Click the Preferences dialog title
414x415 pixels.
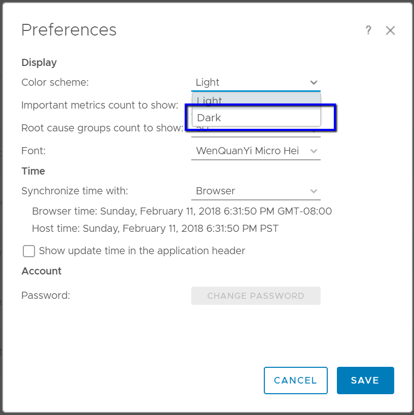click(69, 30)
